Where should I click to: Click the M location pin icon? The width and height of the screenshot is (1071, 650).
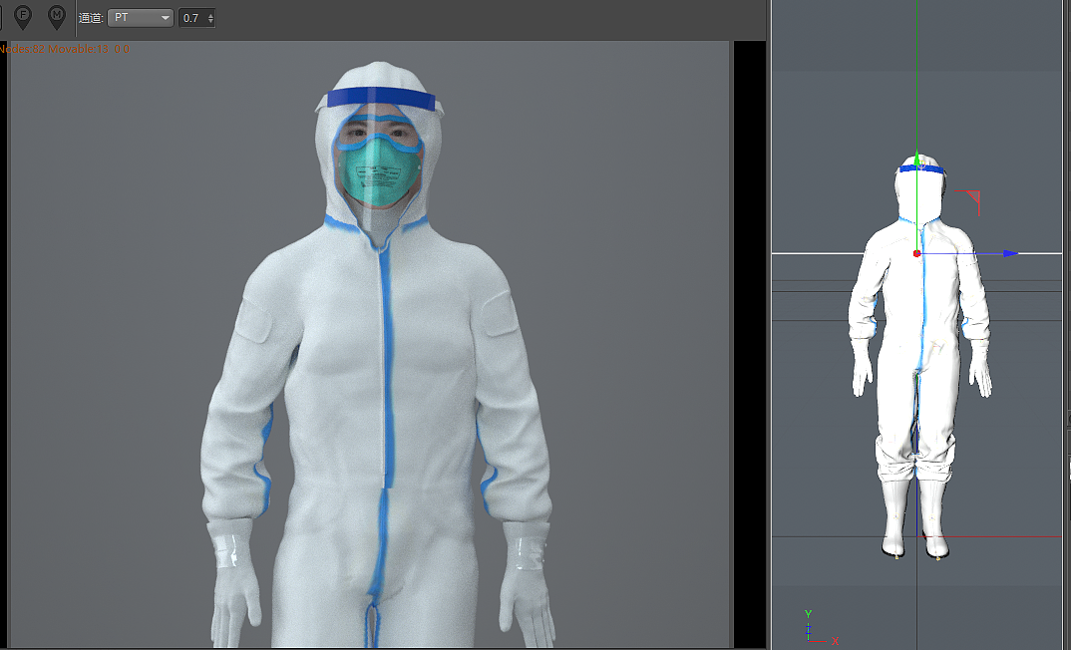click(x=57, y=16)
